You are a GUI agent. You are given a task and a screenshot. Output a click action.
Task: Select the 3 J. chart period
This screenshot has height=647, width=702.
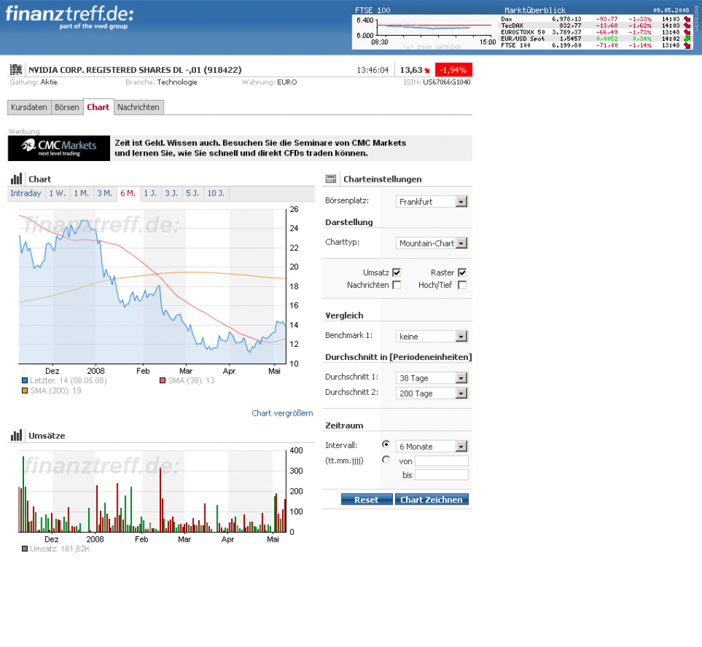[171, 193]
